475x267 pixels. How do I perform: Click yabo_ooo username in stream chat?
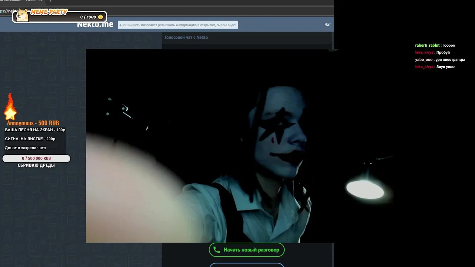pyautogui.click(x=424, y=60)
